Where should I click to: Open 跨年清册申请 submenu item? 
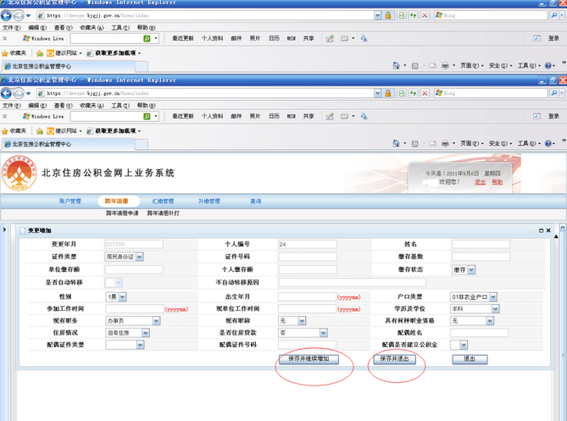point(122,213)
